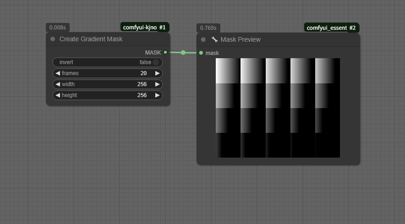The width and height of the screenshot is (405, 224).
Task: Click the mask input connector dot
Action: click(201, 53)
